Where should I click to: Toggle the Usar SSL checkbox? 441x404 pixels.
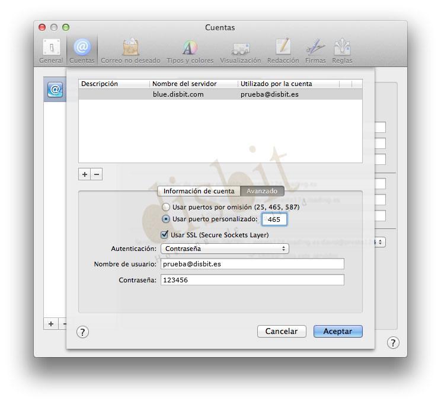tap(165, 235)
